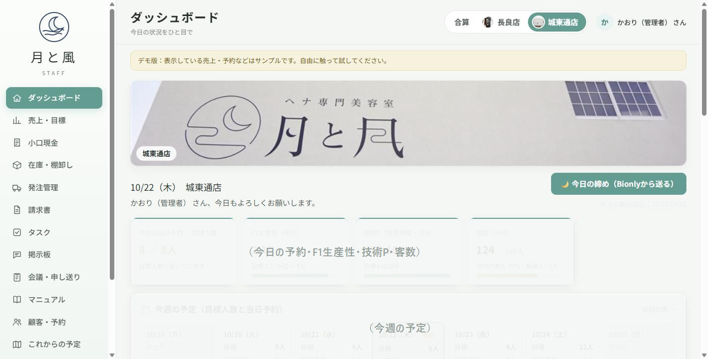
Task: Click the salon hero banner image
Action: 408,123
